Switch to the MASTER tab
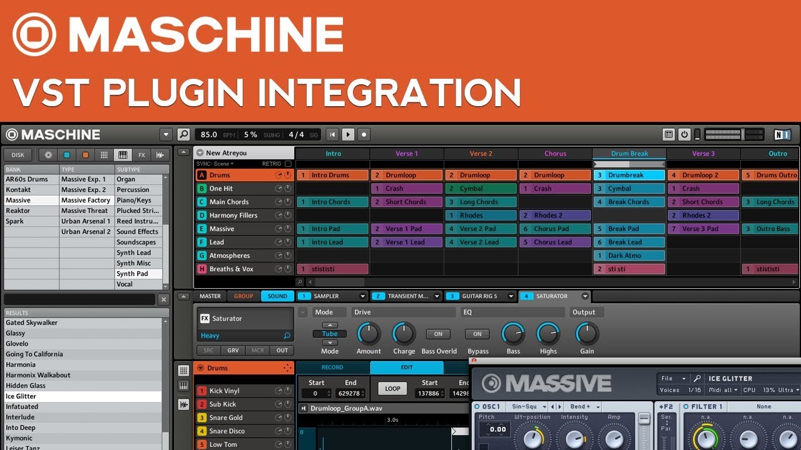 click(x=210, y=296)
